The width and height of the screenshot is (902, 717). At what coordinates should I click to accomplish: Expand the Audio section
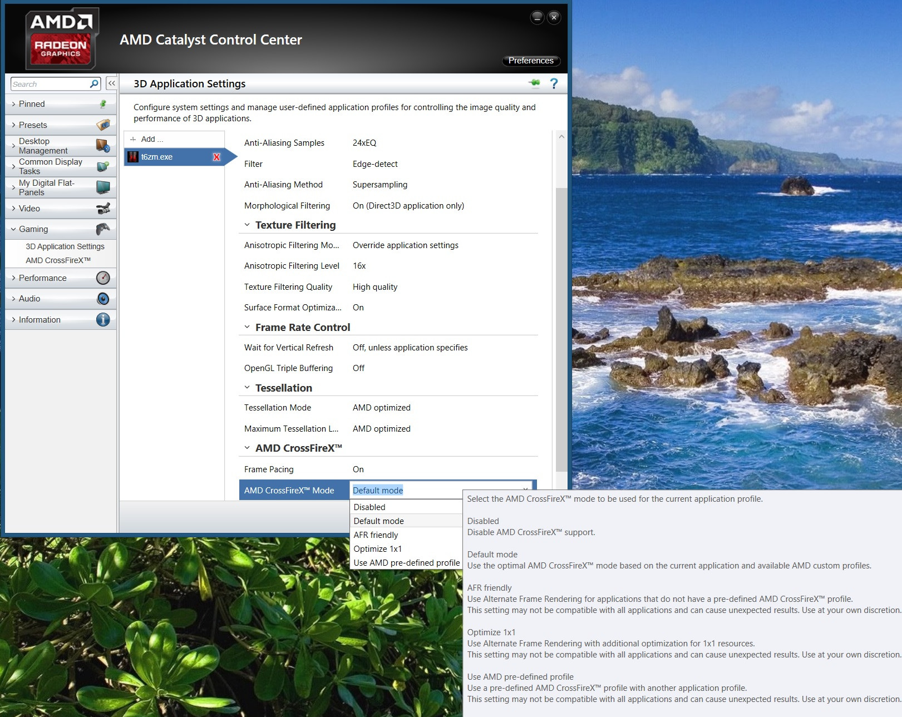pyautogui.click(x=13, y=299)
